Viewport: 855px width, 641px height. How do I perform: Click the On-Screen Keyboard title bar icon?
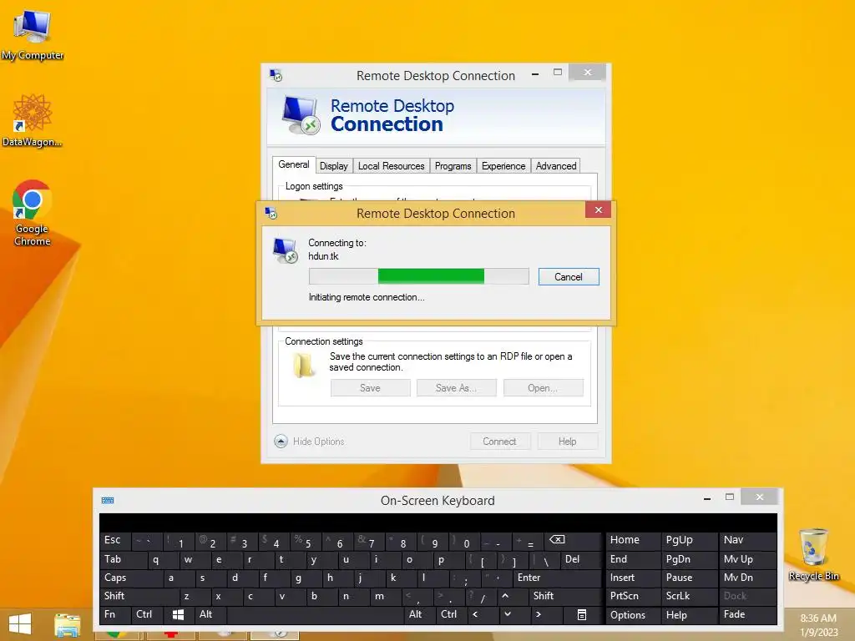coord(108,501)
